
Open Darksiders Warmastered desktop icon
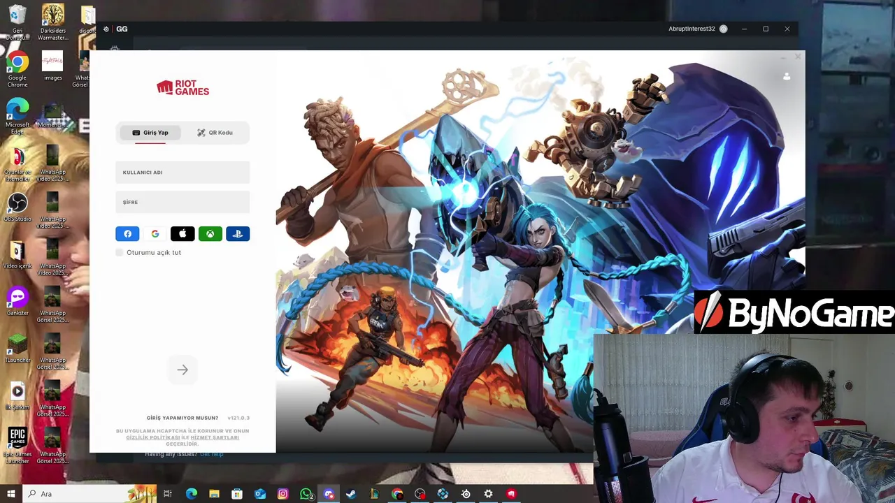[x=52, y=22]
